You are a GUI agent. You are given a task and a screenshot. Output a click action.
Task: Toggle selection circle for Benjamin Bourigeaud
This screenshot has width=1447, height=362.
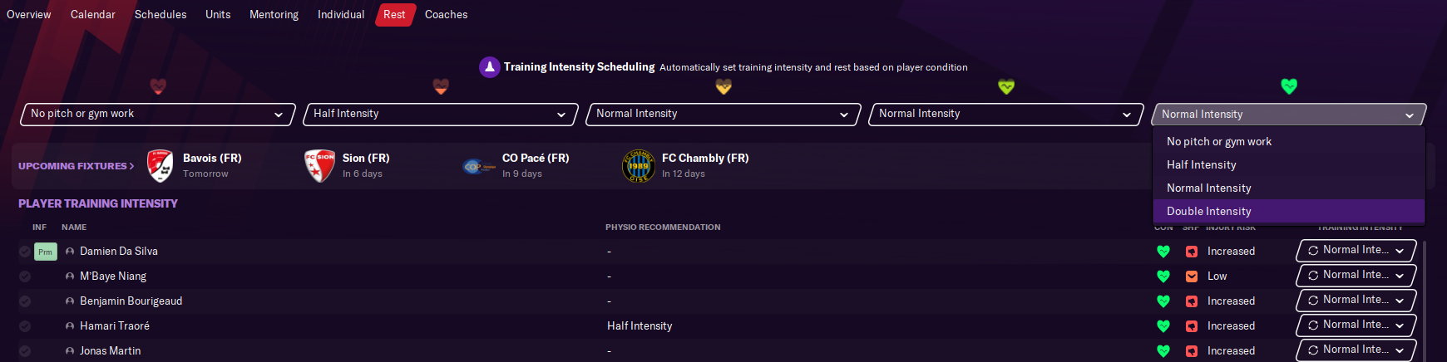point(25,301)
